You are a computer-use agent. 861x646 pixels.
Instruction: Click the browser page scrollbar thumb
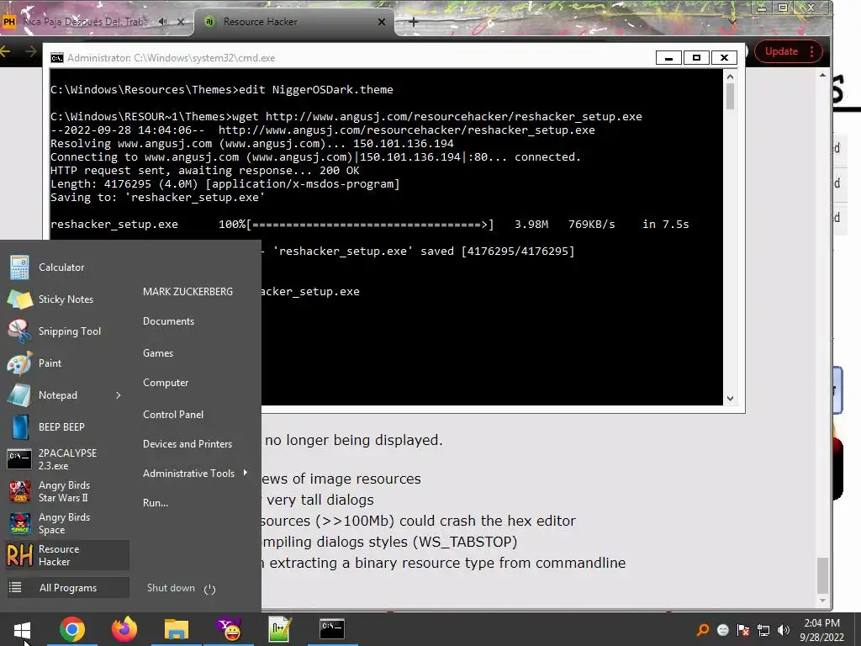(x=822, y=575)
